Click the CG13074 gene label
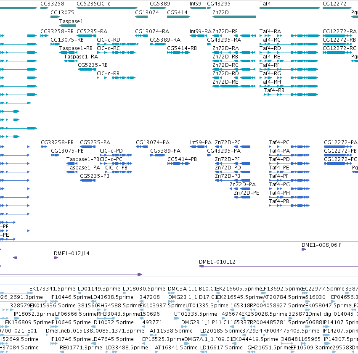The height and width of the screenshot is (354, 358). point(147,12)
